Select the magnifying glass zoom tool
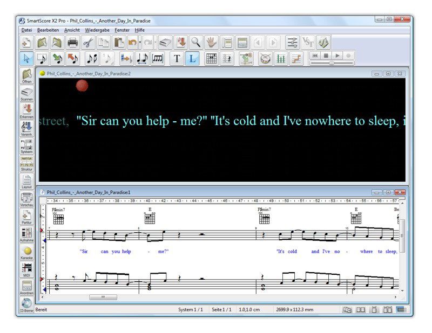Screen dimensions: 432x333 click(196, 43)
